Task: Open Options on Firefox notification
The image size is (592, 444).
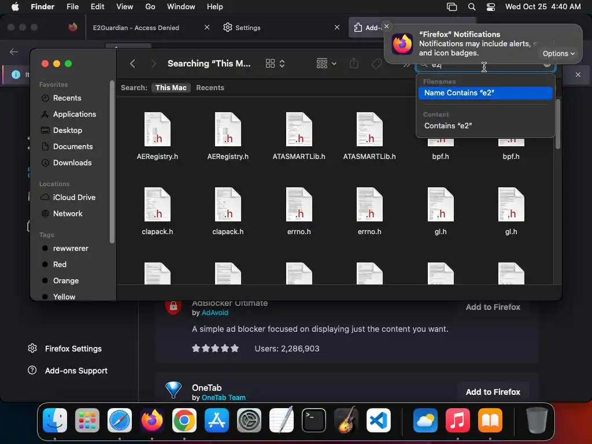Action: tap(558, 54)
